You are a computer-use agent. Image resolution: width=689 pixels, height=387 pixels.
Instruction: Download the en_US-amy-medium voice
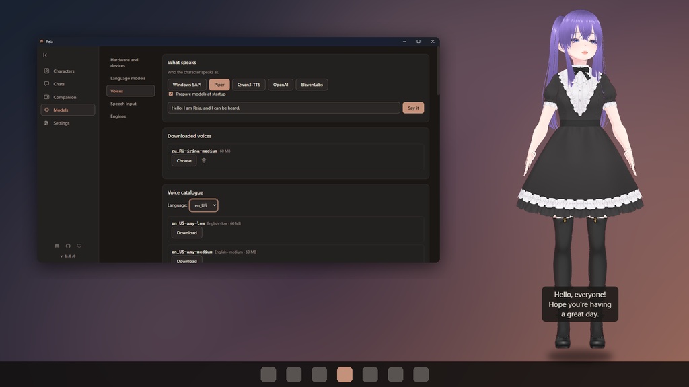187,260
